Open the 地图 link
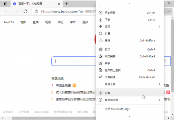The height and width of the screenshot is (120, 174). point(23,22)
